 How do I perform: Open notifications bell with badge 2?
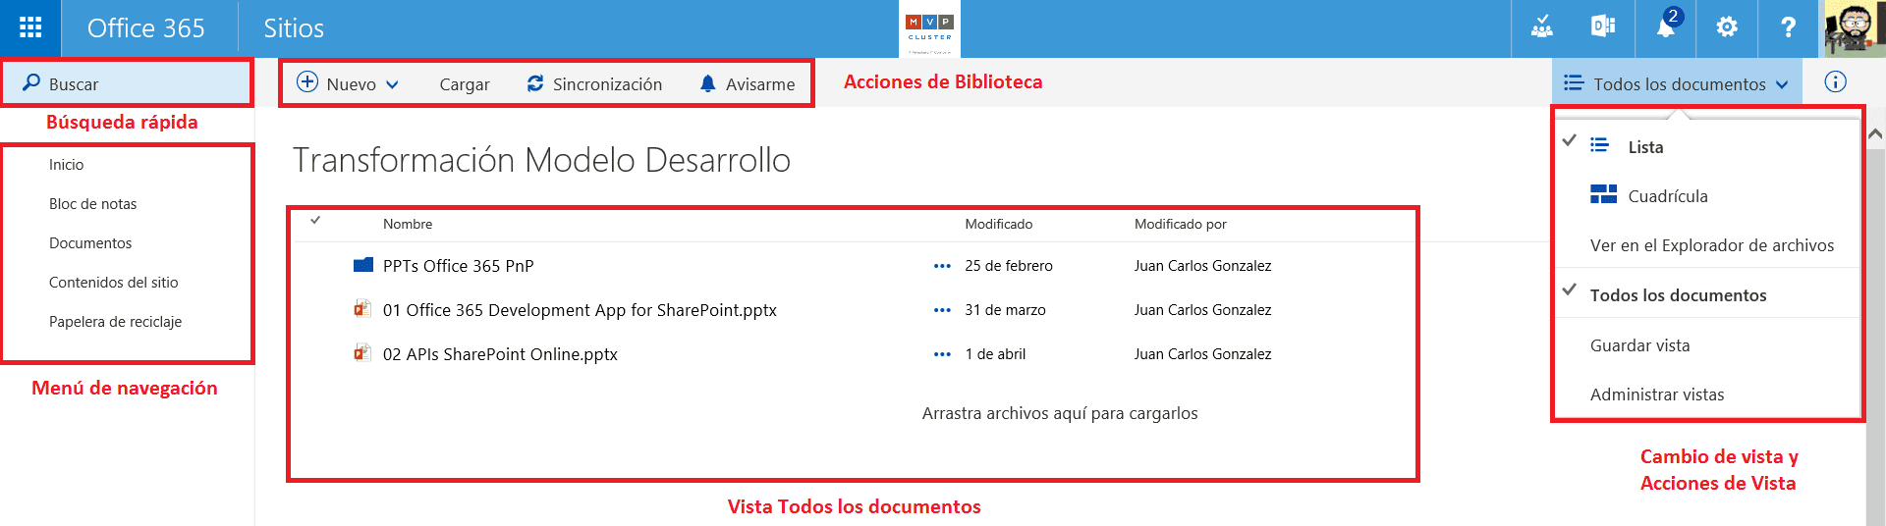(x=1666, y=27)
